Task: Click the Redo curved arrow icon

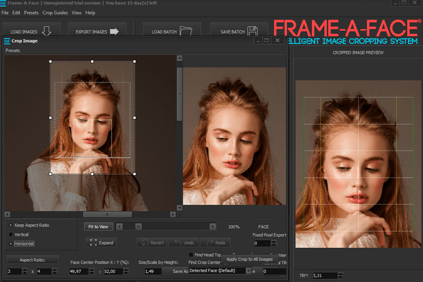Action: coord(210,242)
